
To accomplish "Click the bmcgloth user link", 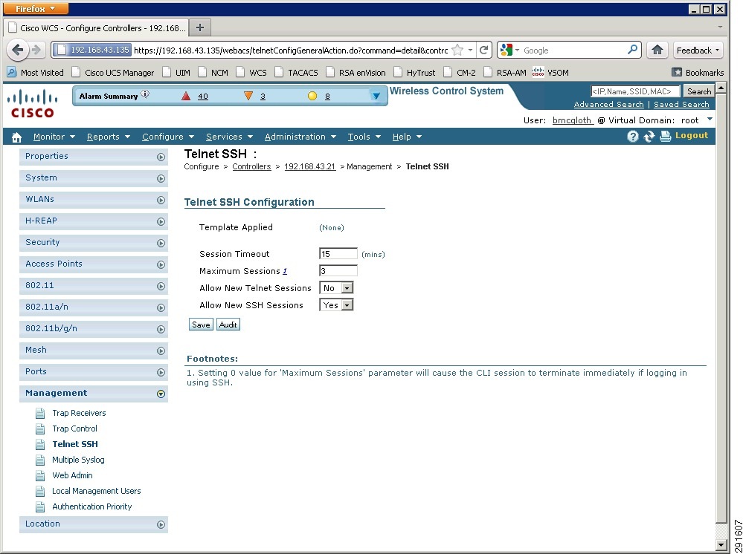I will click(573, 120).
